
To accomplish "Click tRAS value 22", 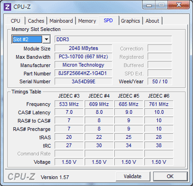I will (x=99, y=137).
